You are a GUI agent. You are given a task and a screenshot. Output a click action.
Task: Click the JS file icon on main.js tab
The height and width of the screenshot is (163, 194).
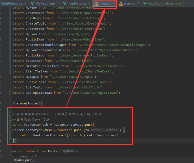point(121,4)
